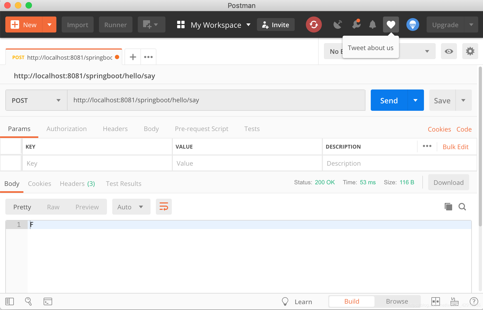This screenshot has height=310, width=483.
Task: Click Tweet about us tooltip
Action: (x=370, y=48)
